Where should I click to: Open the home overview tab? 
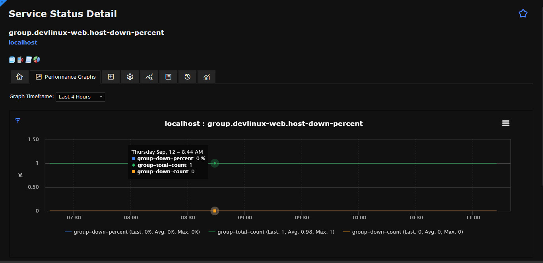pyautogui.click(x=19, y=77)
